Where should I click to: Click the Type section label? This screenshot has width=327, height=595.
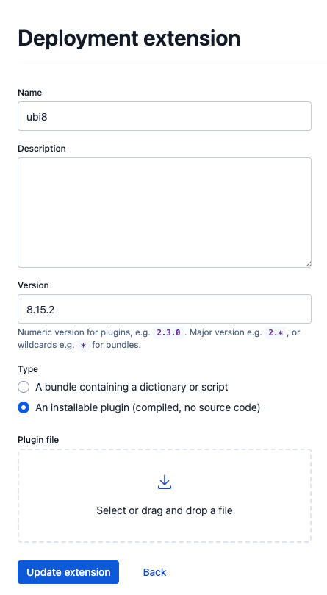pos(28,369)
